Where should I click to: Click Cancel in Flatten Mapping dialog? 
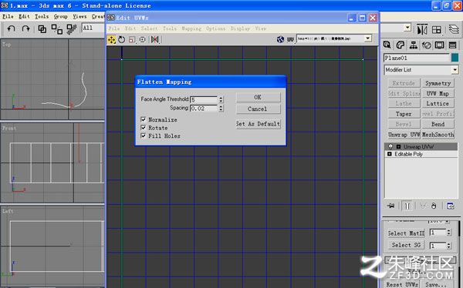coord(258,109)
